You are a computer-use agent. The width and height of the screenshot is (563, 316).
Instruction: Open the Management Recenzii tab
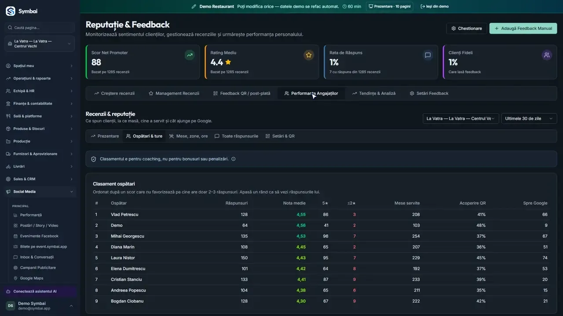[x=174, y=93]
